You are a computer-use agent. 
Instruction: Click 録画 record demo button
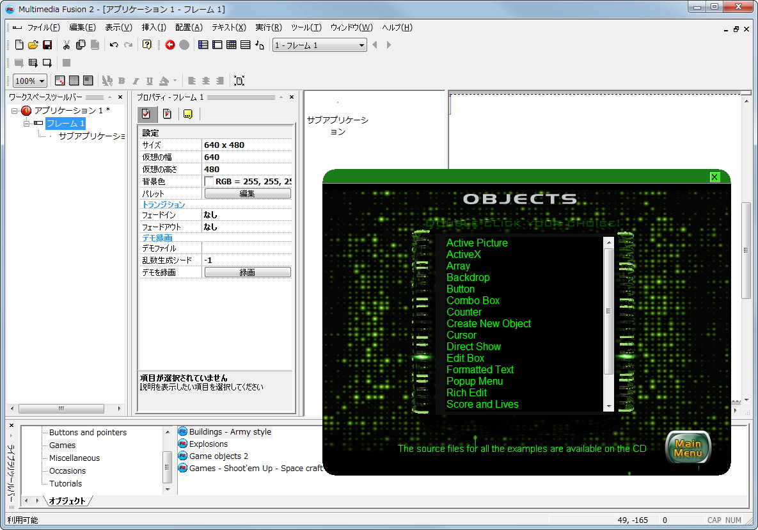[x=248, y=272]
